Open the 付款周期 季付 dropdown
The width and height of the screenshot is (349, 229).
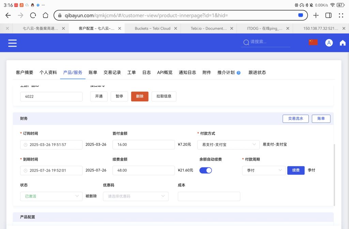pyautogui.click(x=264, y=170)
